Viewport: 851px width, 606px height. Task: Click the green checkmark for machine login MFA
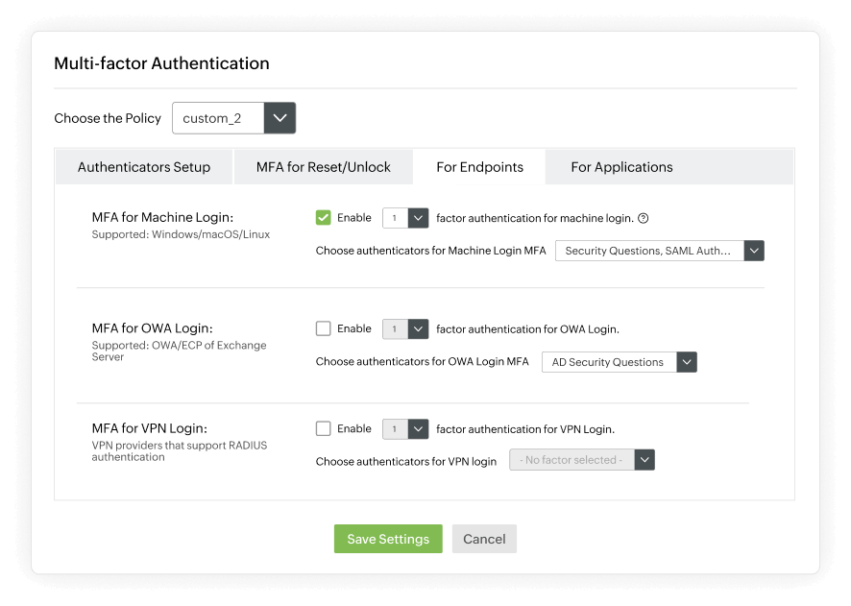[324, 218]
